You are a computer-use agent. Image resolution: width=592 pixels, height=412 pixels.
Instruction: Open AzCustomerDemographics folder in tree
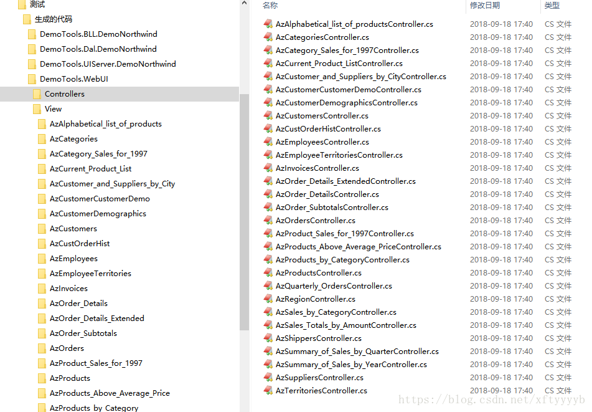98,214
